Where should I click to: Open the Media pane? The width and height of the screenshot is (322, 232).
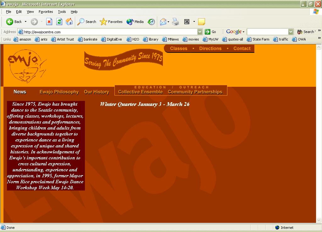click(135, 22)
